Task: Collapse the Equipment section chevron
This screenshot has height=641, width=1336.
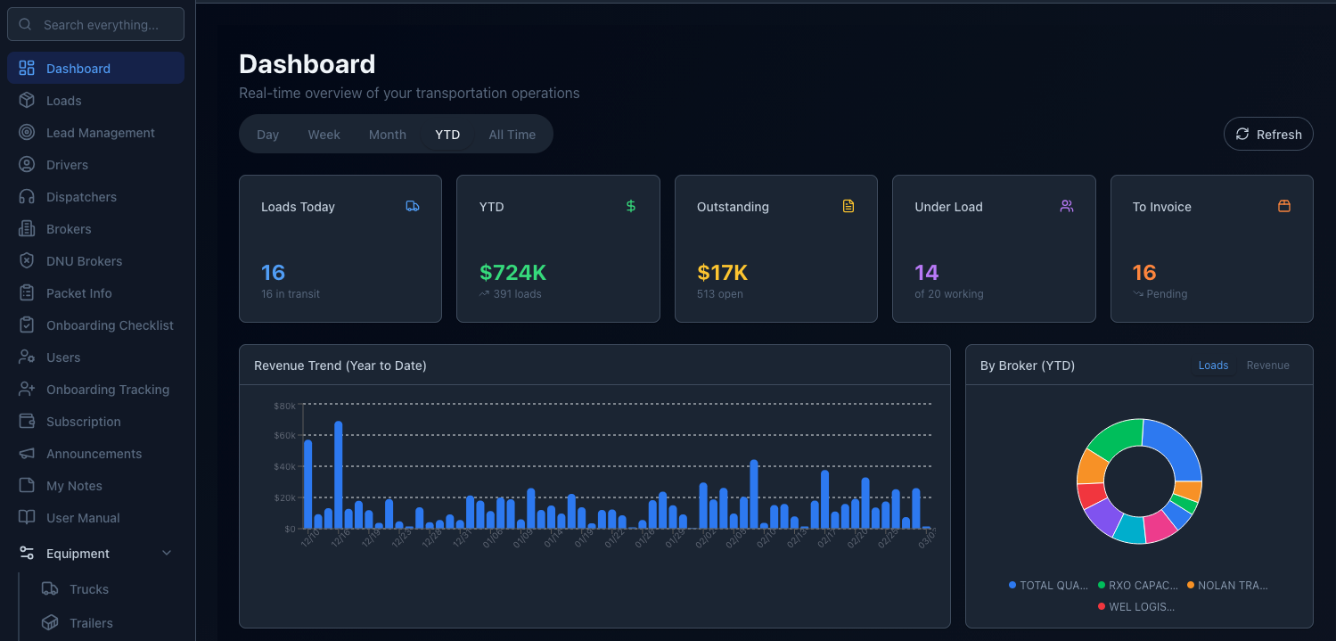Action: tap(167, 554)
